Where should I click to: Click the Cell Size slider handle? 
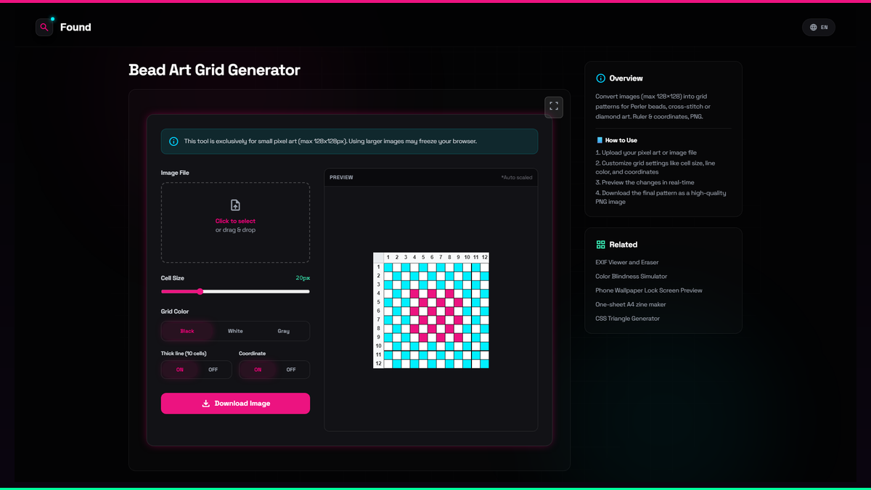tap(200, 291)
